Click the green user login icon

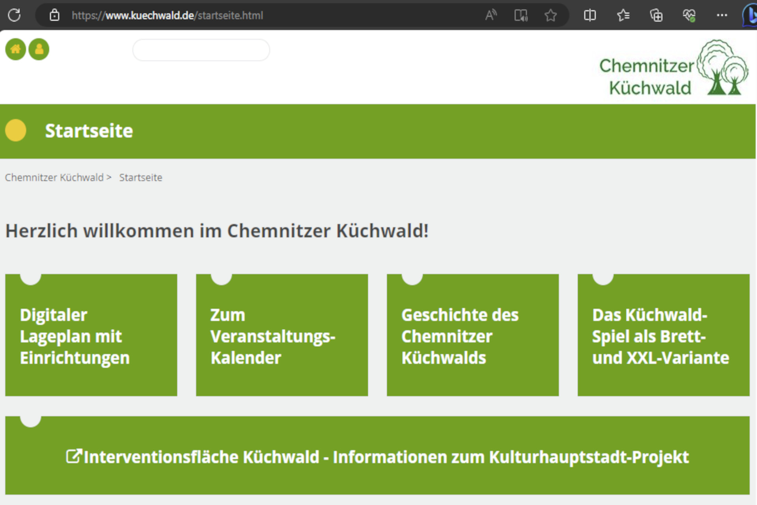(39, 49)
